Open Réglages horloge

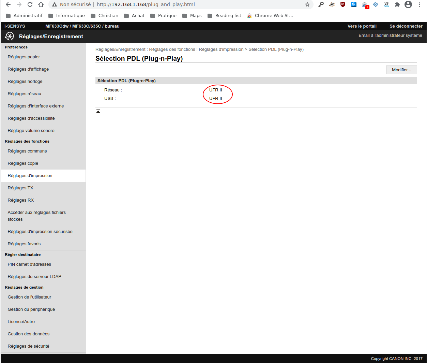(43, 82)
